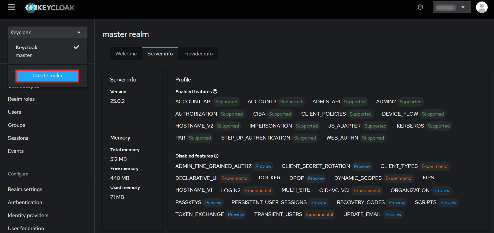494x233 pixels.
Task: Click the DEVICE_FLOW Supported label
Action: [x=433, y=114]
